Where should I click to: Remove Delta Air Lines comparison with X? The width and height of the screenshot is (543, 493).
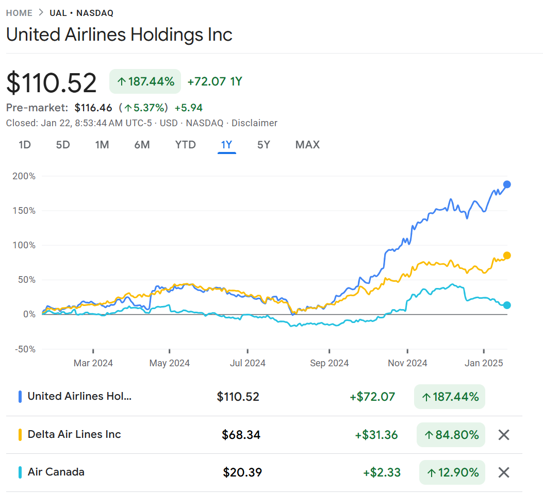[x=504, y=435]
